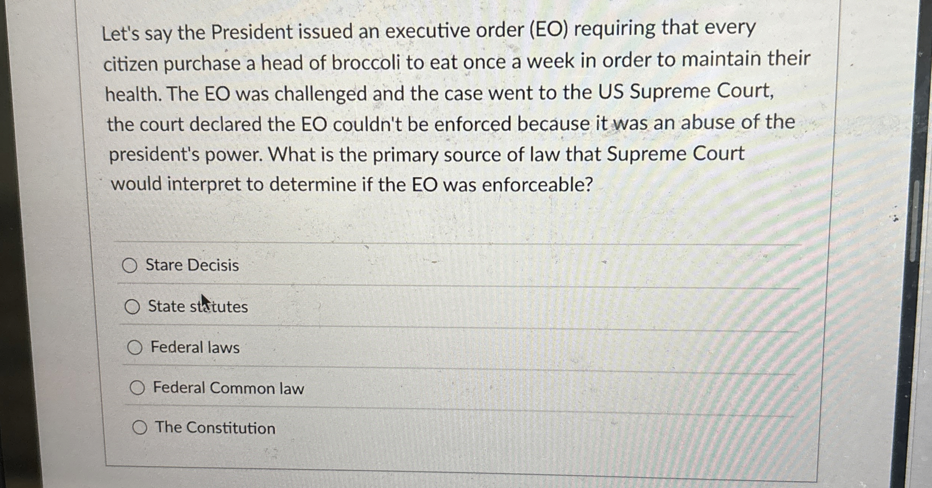Screen dimensions: 932x488
Task: Click the Federal Common law answer text
Action: (228, 389)
